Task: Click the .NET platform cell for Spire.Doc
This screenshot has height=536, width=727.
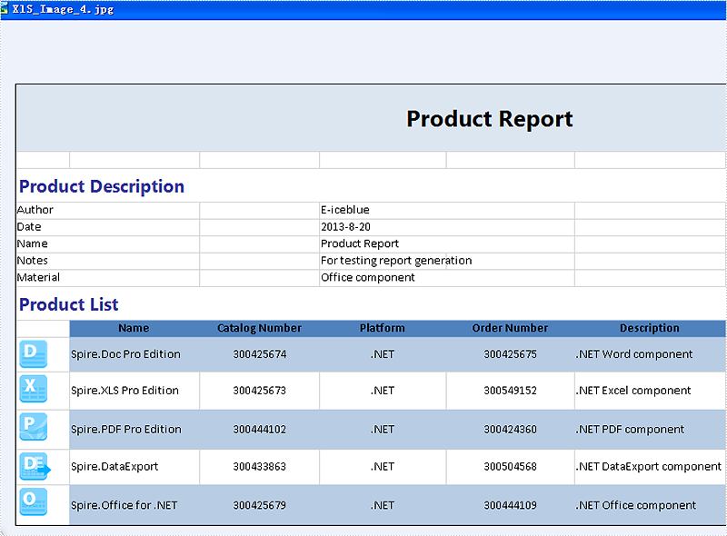Action: click(383, 354)
